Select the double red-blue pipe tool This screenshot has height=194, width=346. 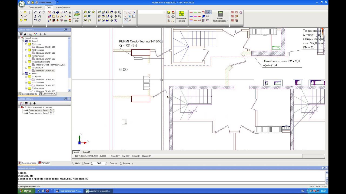tap(191, 20)
